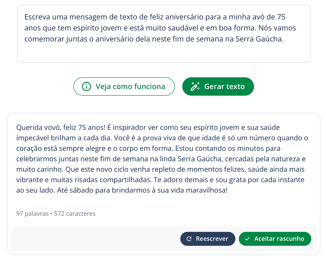The image size is (326, 258).
Task: Click the magic wand icon
Action: (195, 86)
